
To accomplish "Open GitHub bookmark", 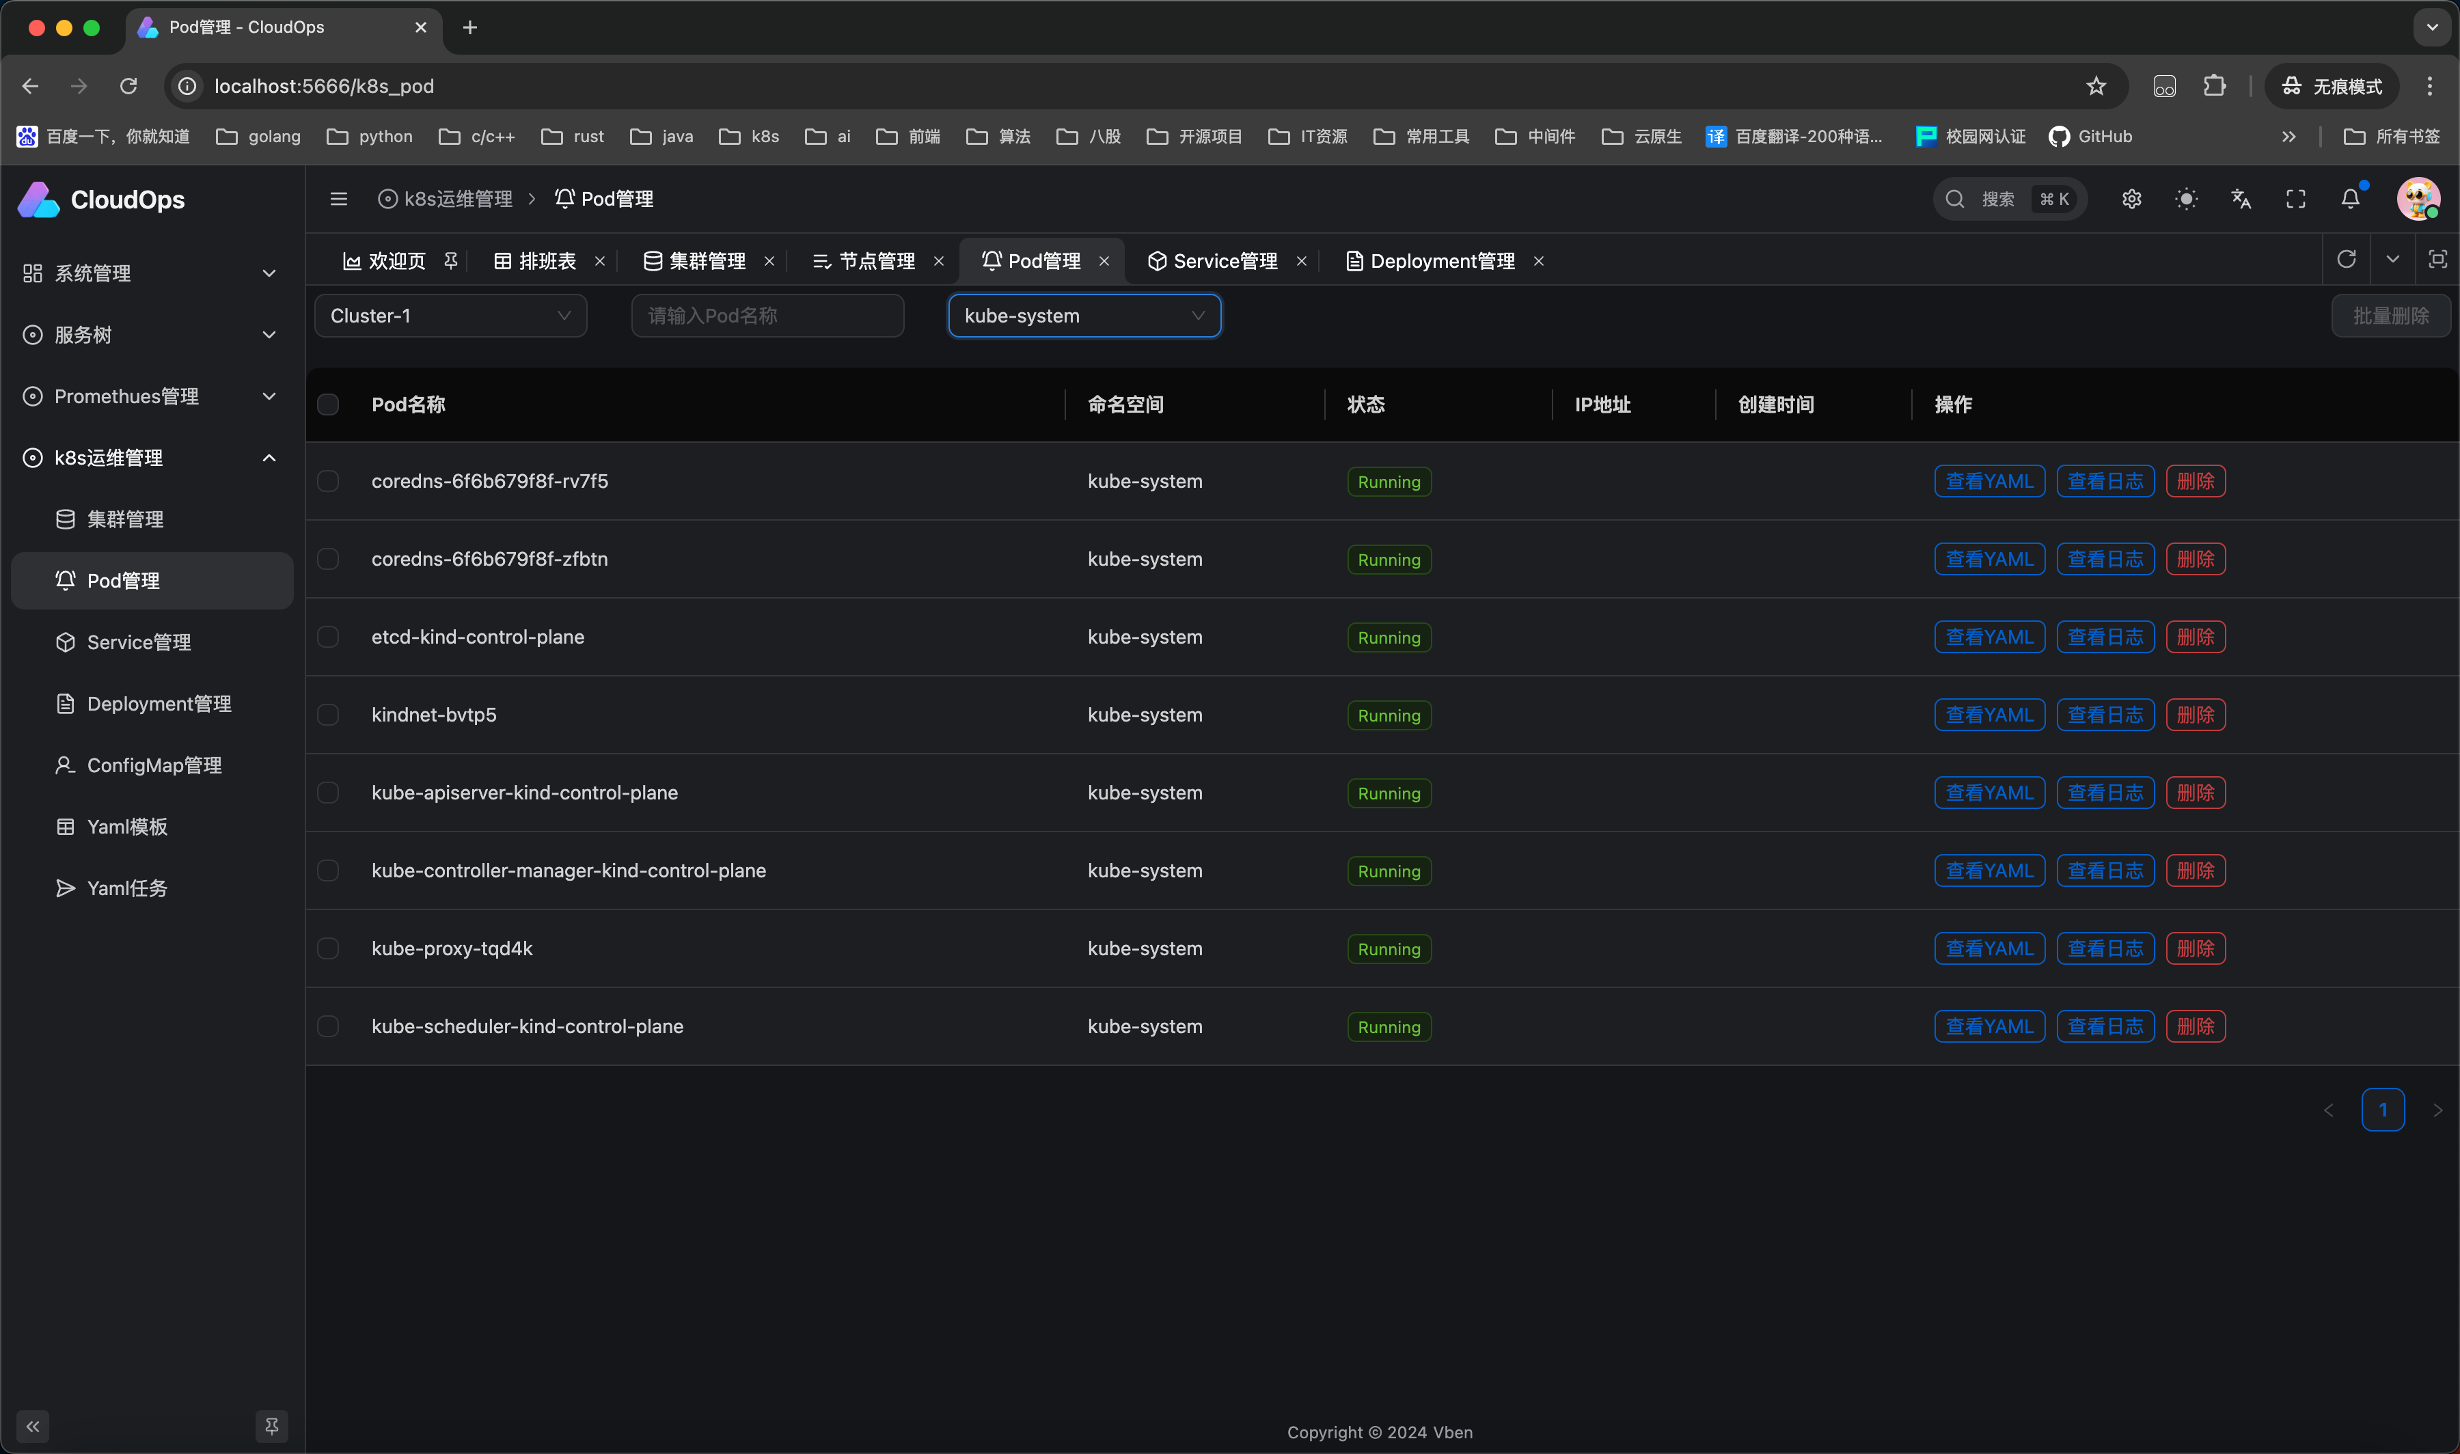I will pyautogui.click(x=2090, y=136).
